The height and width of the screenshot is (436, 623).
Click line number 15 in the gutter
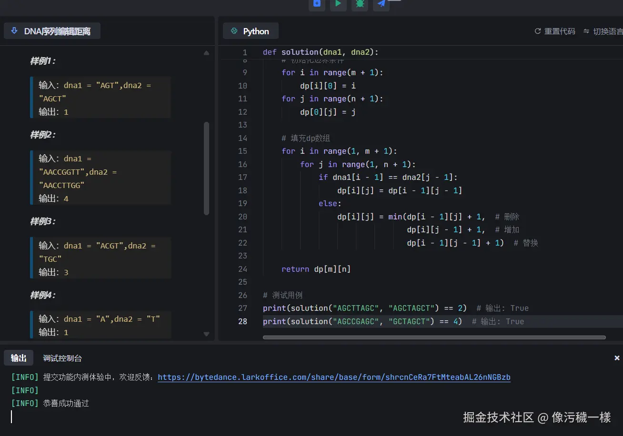(x=242, y=151)
